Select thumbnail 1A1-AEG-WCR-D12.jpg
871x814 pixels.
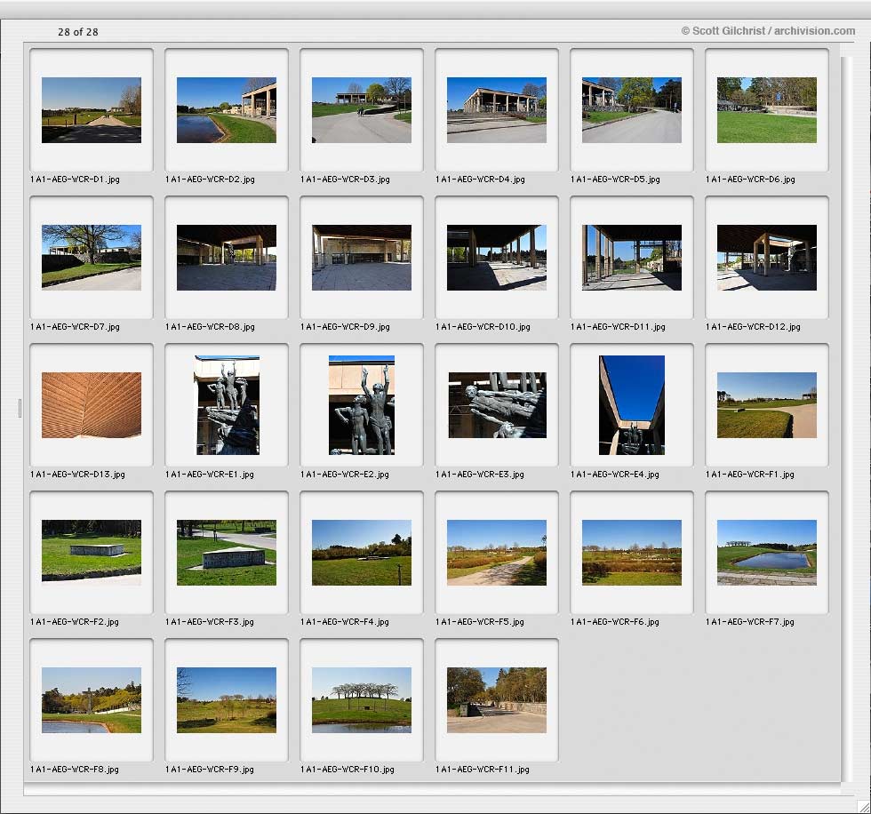tap(766, 258)
